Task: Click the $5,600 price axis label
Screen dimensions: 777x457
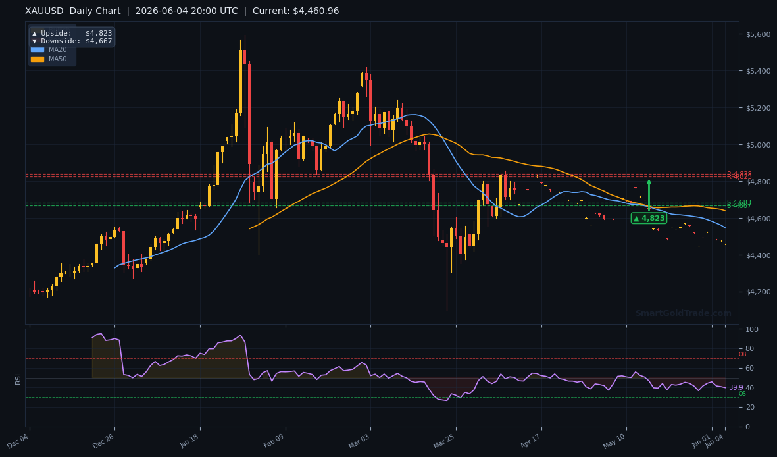Action: pos(758,34)
